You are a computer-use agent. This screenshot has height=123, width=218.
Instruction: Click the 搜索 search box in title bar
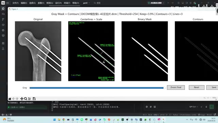click(x=97, y=3)
